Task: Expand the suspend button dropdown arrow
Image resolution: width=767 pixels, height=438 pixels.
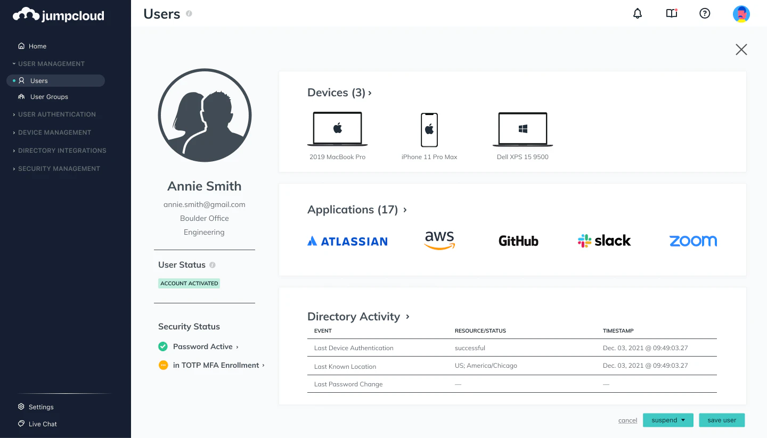Action: 683,420
